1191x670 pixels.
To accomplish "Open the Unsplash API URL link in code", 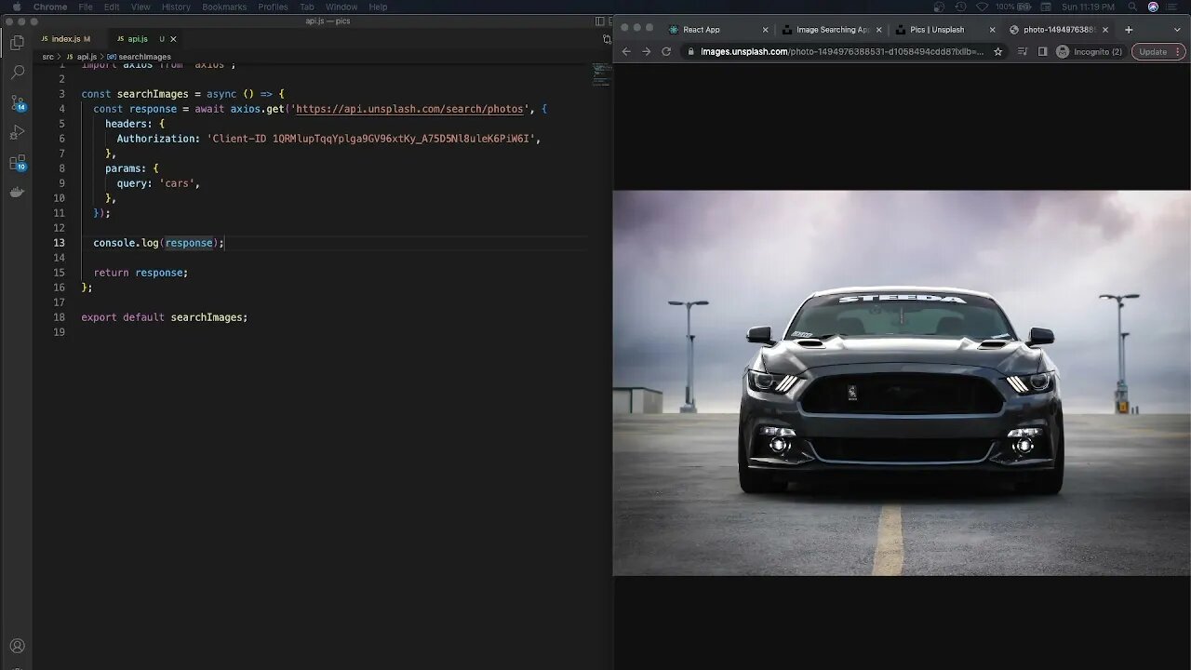I will click(x=409, y=109).
